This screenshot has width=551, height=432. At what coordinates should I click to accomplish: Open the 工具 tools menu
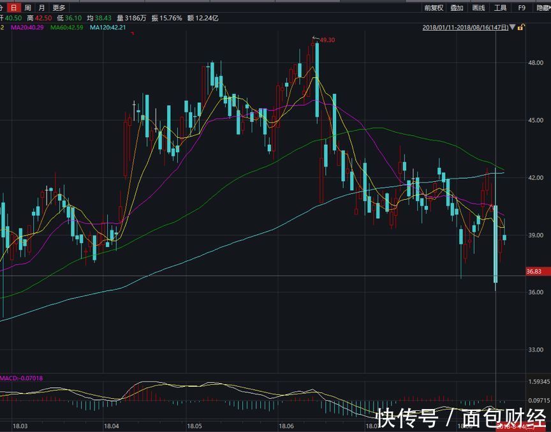(x=501, y=8)
